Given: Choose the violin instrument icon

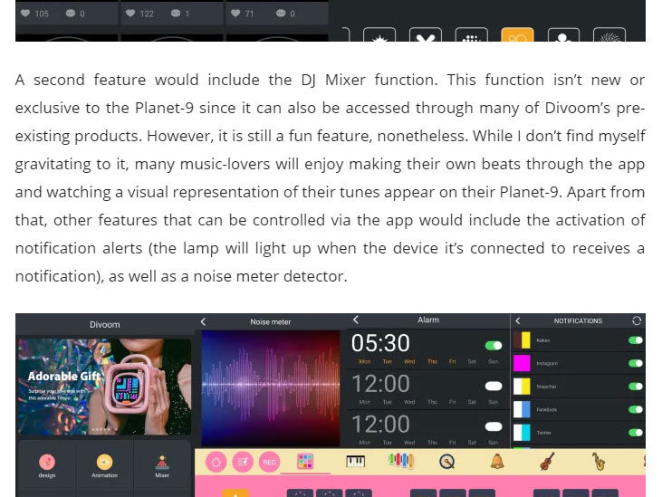Looking at the screenshot, I should click(547, 461).
